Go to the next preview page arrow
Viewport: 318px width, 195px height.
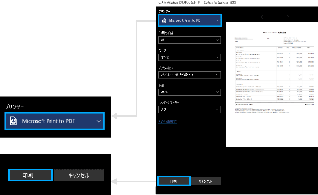[x=288, y=17]
